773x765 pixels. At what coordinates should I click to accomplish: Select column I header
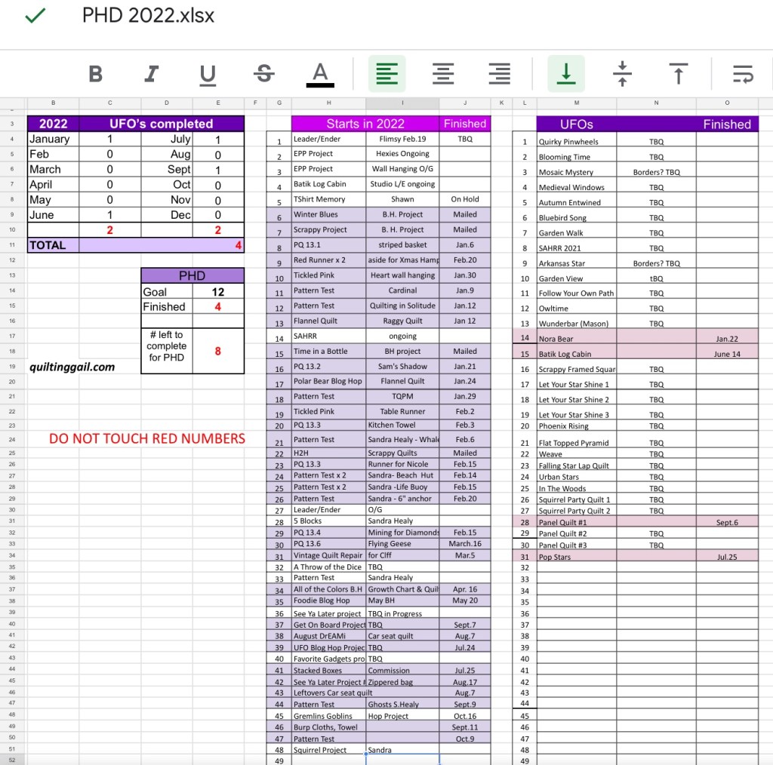402,103
